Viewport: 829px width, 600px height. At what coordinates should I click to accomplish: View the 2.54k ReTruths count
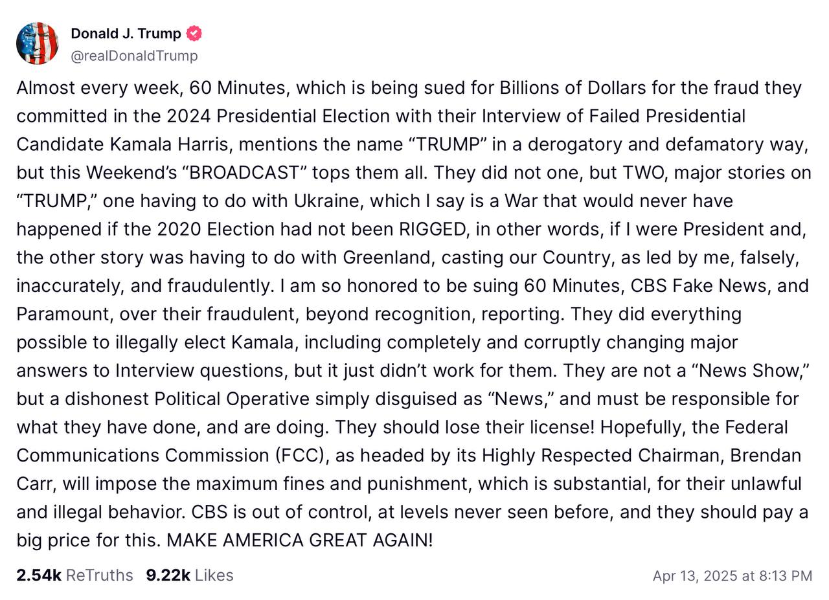[39, 575]
